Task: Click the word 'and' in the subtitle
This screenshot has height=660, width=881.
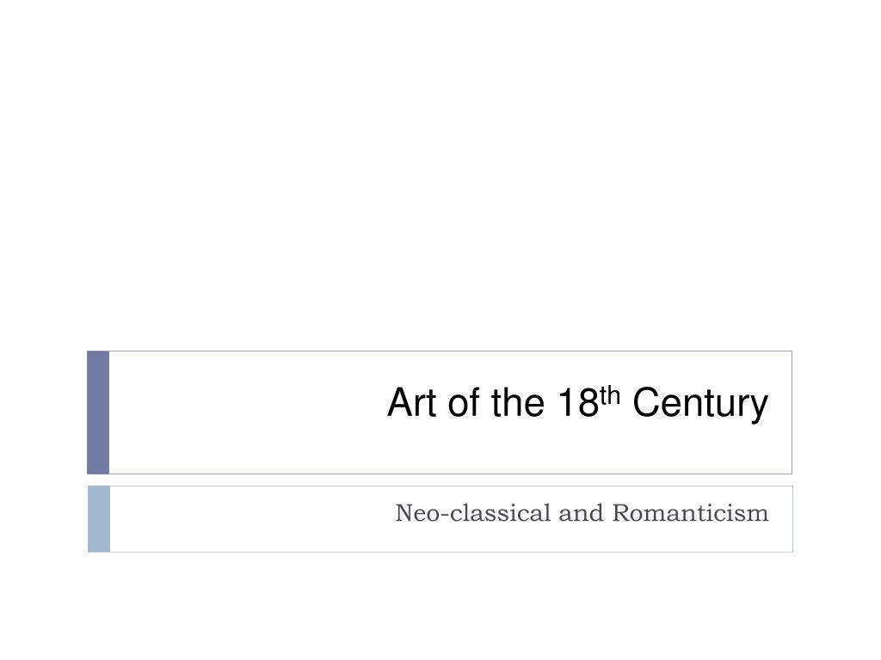Action: click(x=581, y=513)
